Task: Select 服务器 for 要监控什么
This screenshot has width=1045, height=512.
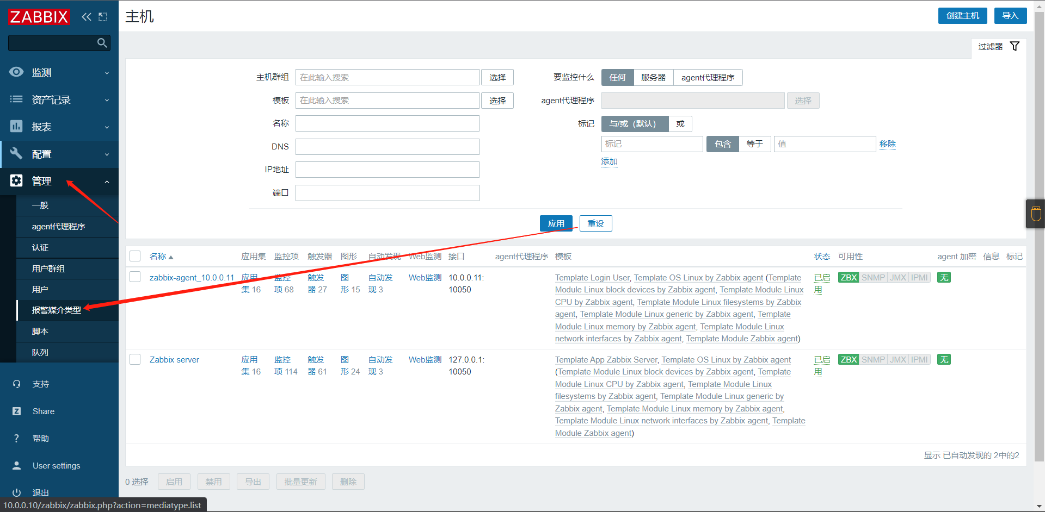Action: click(x=653, y=78)
